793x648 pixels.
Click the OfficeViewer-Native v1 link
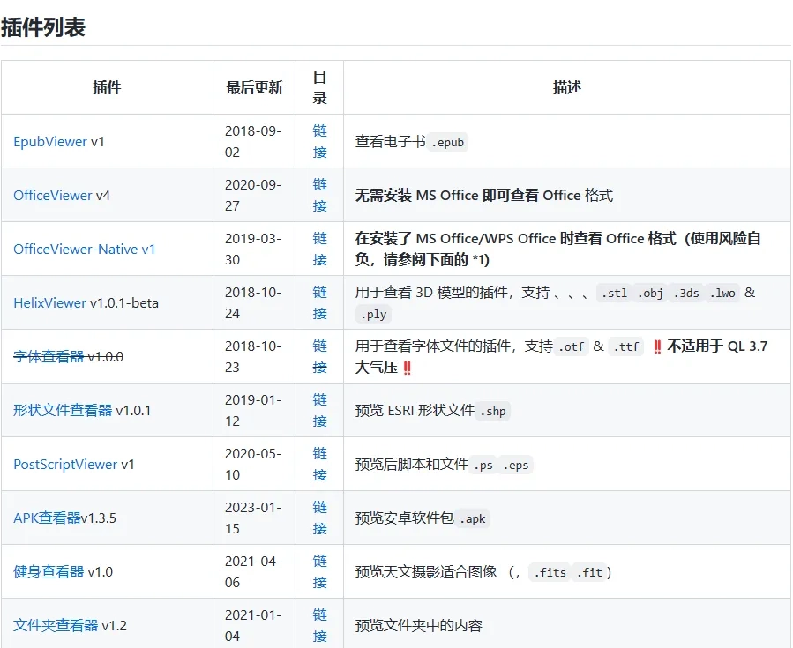[x=83, y=249]
